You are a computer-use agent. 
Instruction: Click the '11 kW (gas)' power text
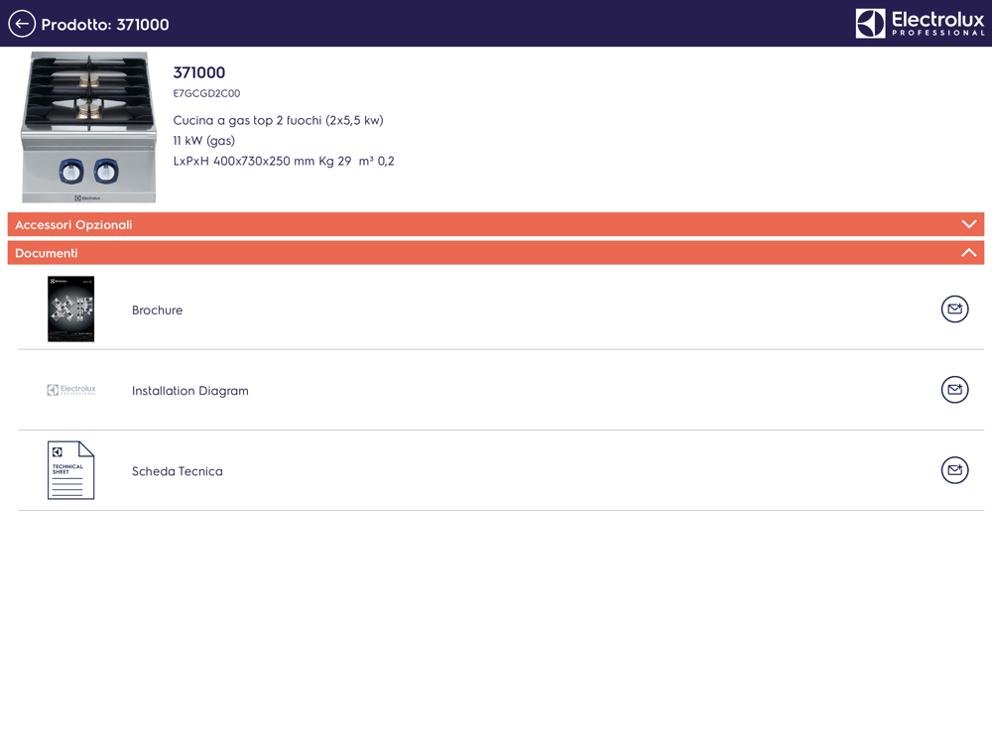click(203, 141)
